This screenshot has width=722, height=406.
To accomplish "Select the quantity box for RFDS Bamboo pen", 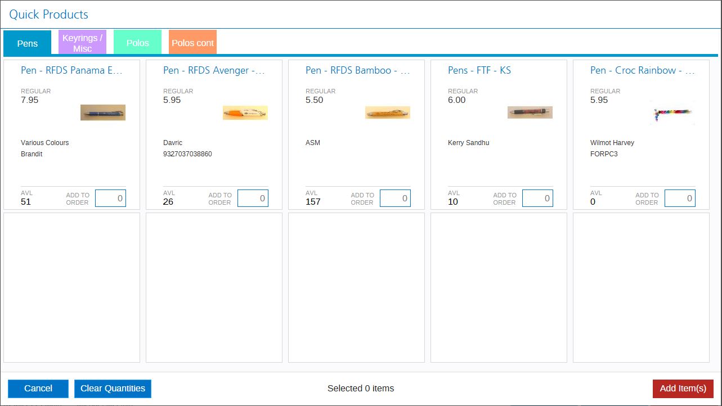I will click(x=395, y=198).
